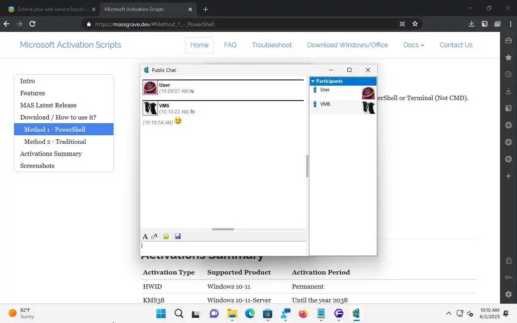
Task: Reload the current page
Action: pos(32,24)
